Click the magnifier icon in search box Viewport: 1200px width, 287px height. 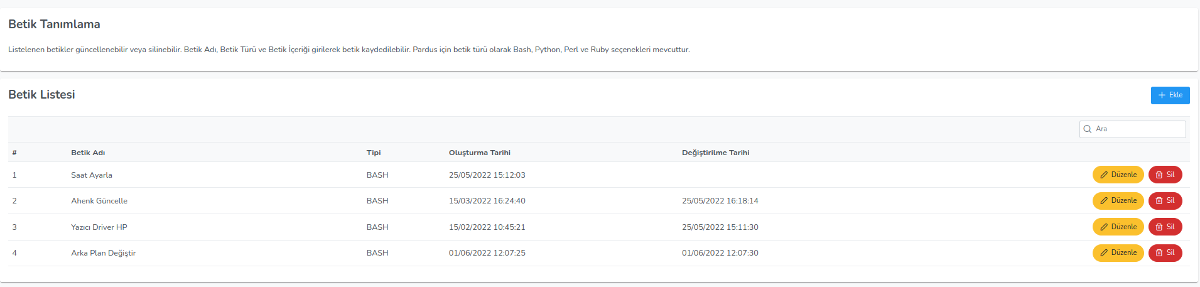(1088, 129)
